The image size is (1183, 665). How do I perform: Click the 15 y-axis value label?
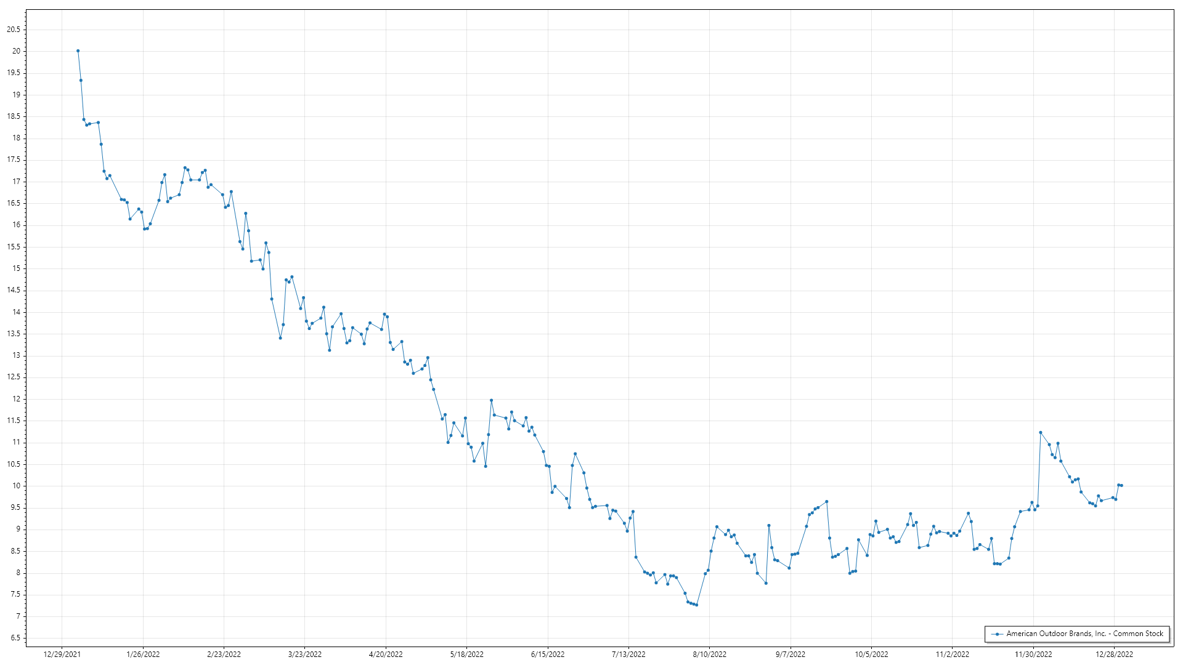[17, 268]
